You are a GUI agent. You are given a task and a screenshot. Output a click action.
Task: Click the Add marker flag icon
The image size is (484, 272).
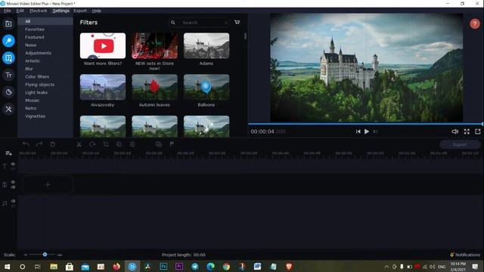click(x=172, y=144)
